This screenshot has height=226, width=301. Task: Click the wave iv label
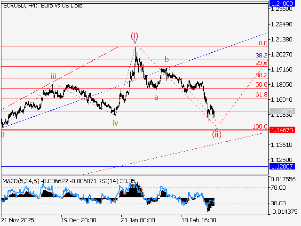115,123
